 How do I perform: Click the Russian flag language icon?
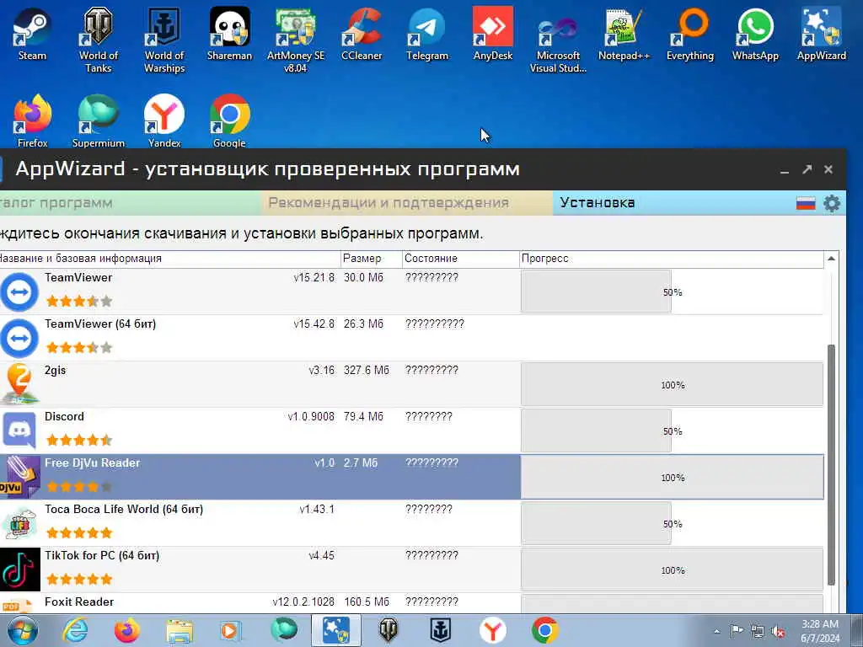click(805, 204)
